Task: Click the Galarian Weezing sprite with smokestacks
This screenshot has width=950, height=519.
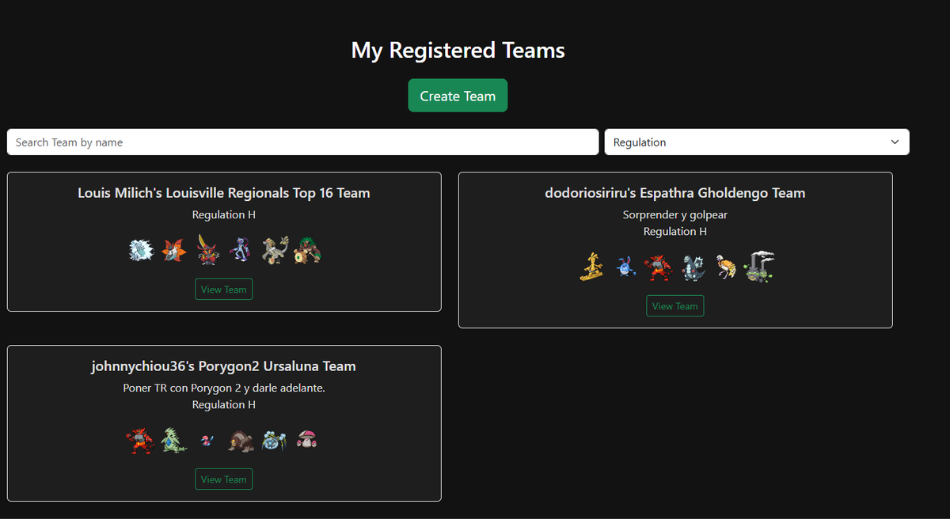Action: point(759,267)
